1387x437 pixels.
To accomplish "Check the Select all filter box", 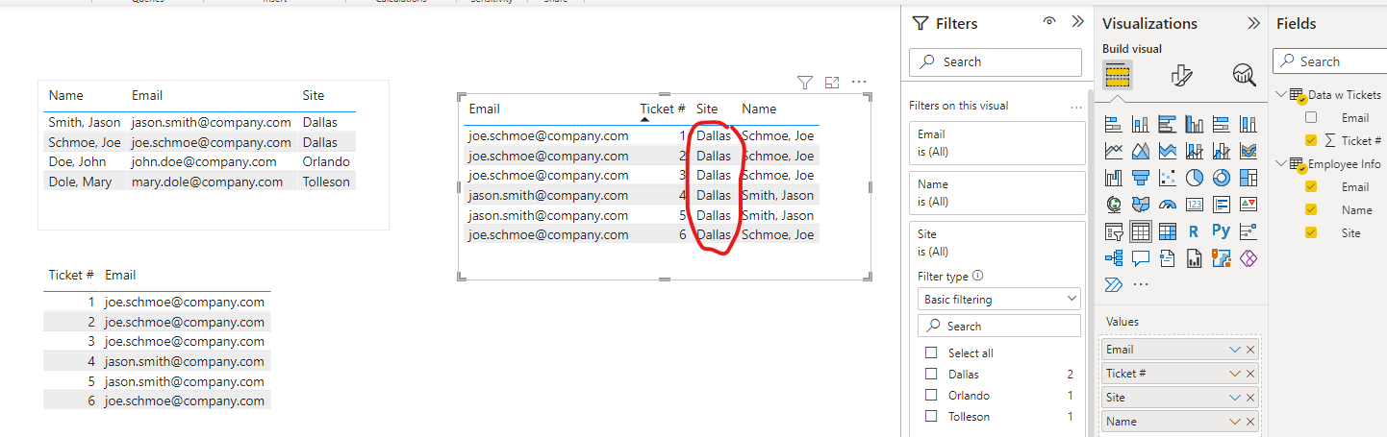I will point(930,353).
